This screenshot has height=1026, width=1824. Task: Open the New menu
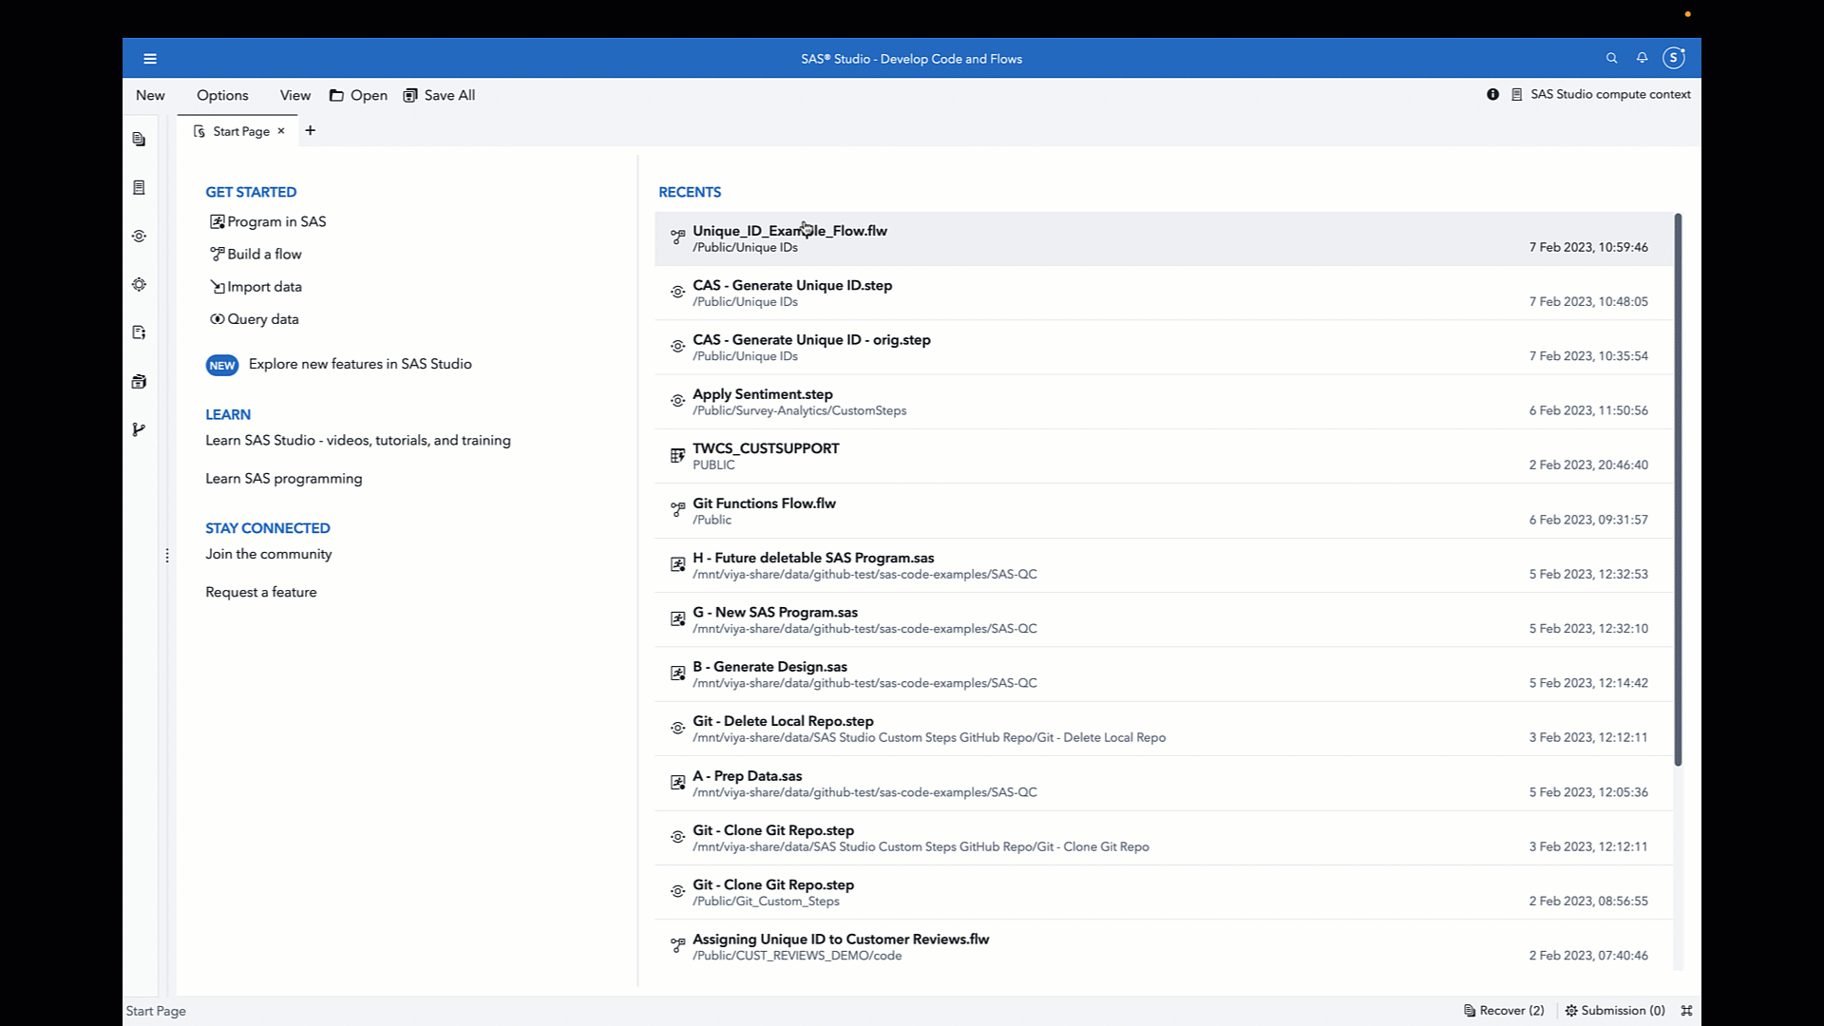150,95
